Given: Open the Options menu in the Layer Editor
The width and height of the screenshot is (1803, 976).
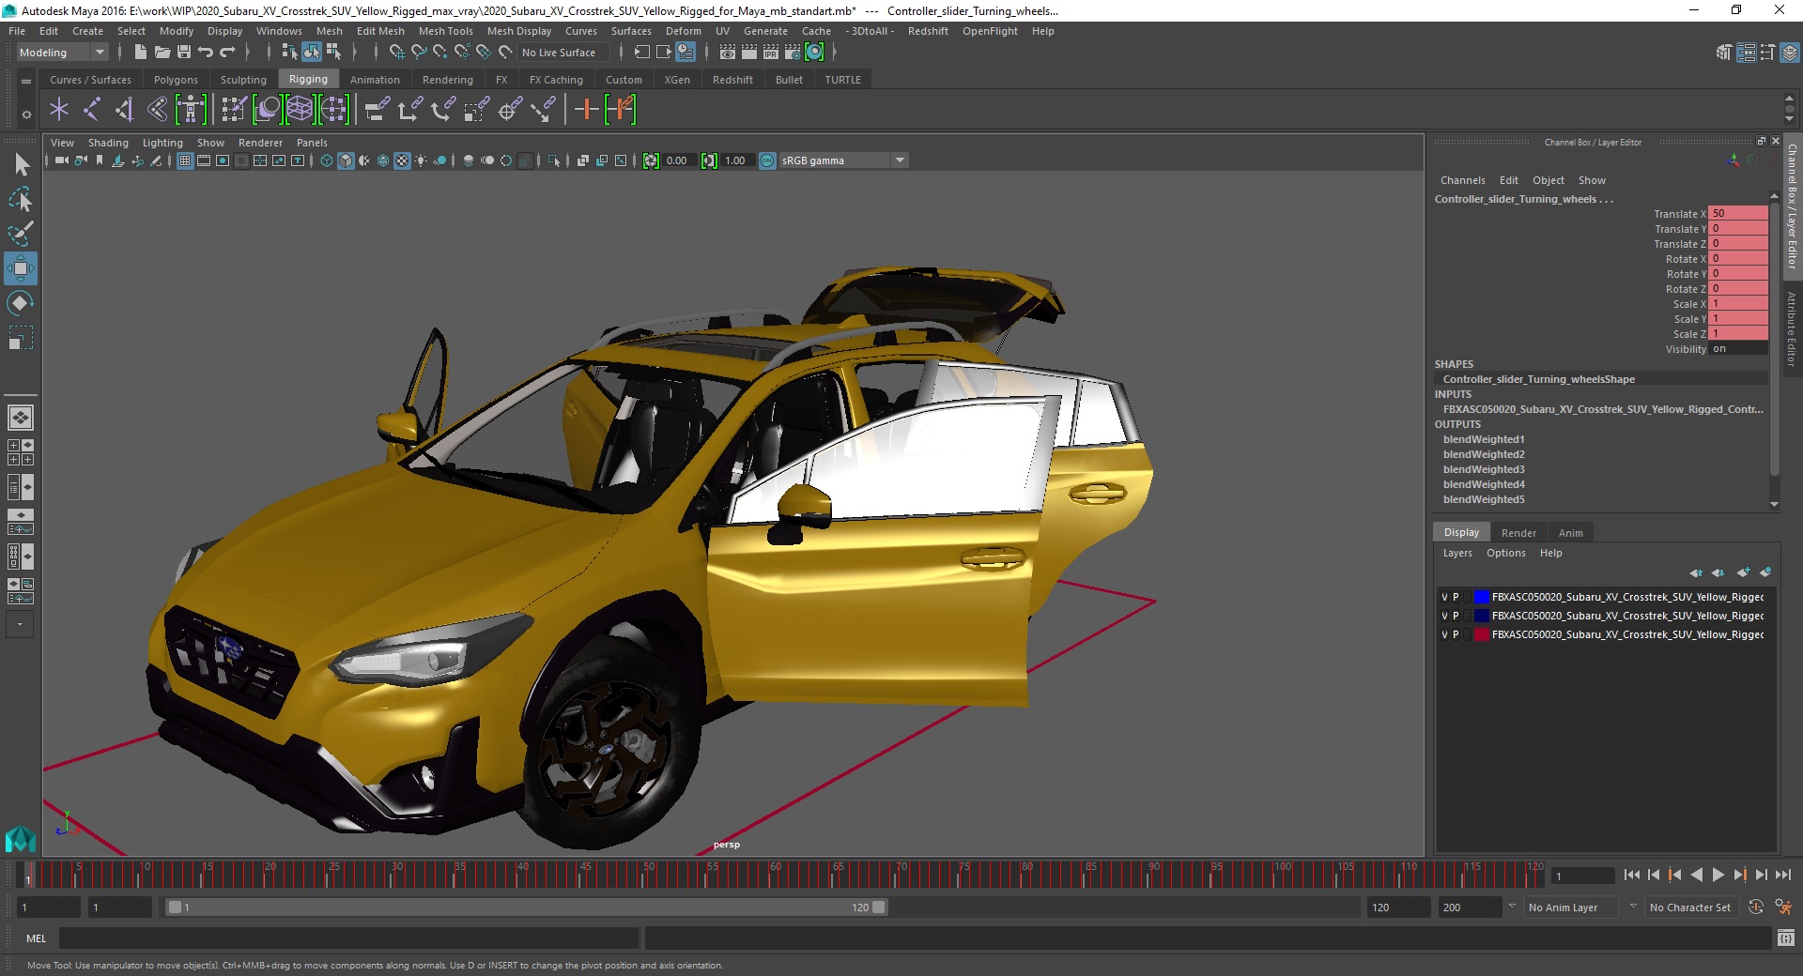Looking at the screenshot, I should coord(1505,553).
